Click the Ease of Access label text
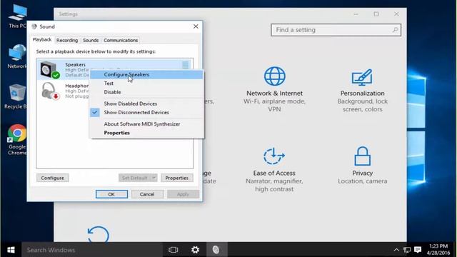The width and height of the screenshot is (457, 257). click(x=274, y=173)
